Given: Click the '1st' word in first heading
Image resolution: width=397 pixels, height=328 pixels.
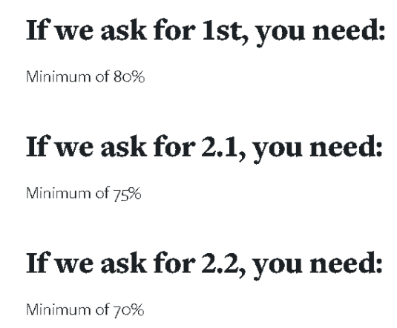Looking at the screenshot, I should [222, 30].
